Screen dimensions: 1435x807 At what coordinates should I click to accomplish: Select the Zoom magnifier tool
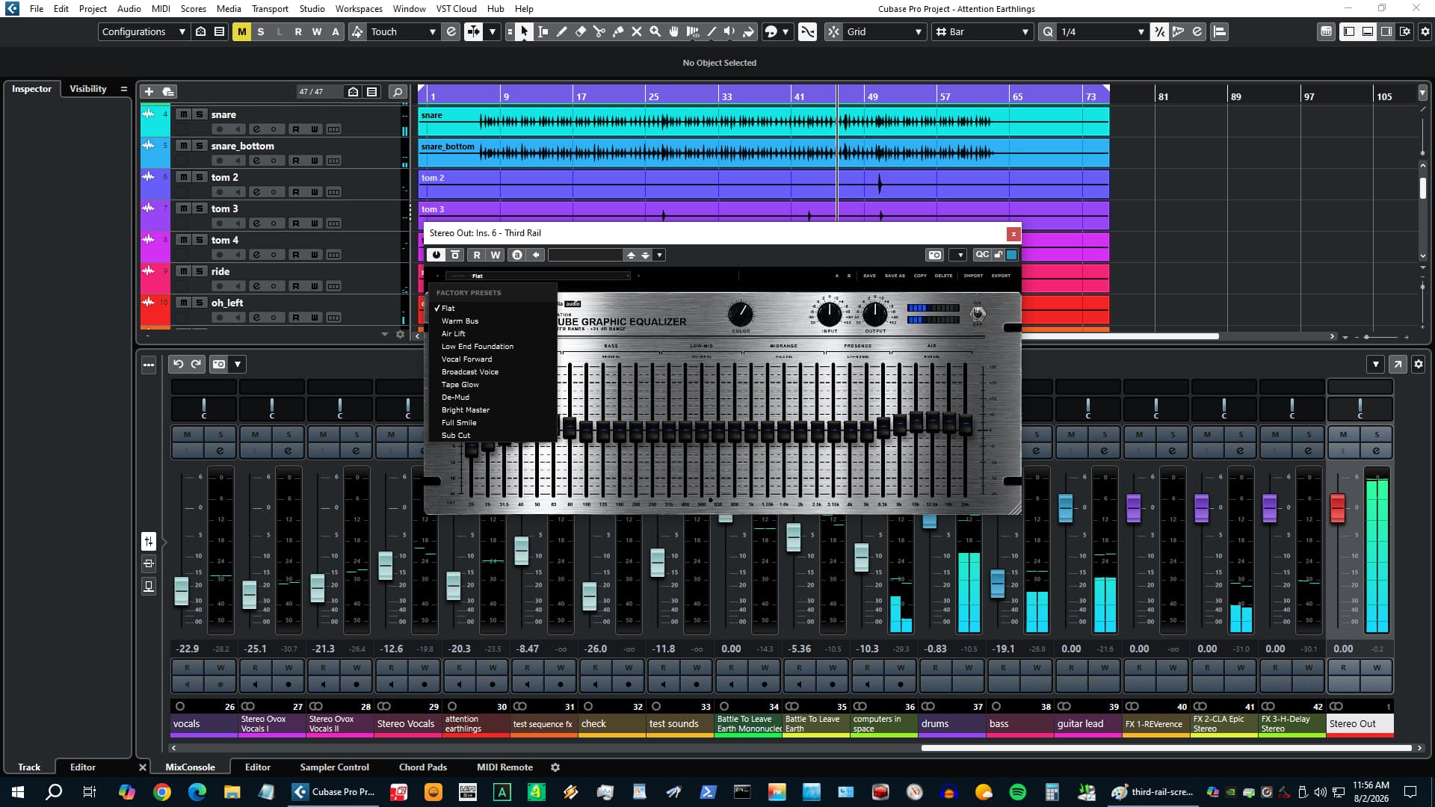[x=655, y=31]
